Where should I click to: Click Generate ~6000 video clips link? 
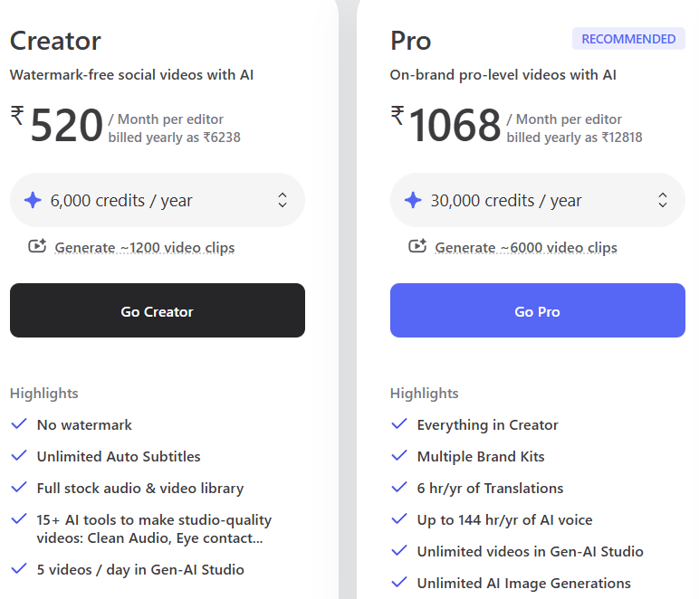526,247
